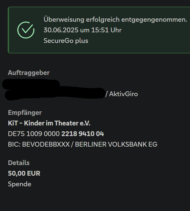The width and height of the screenshot is (190, 211).
Task: Select the amount 50,00 EUR
Action: pos(24,173)
